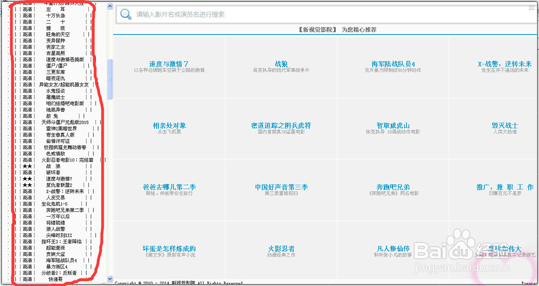
Task: Open the X-战警:逆转未来 recommended tile
Action: (505, 64)
